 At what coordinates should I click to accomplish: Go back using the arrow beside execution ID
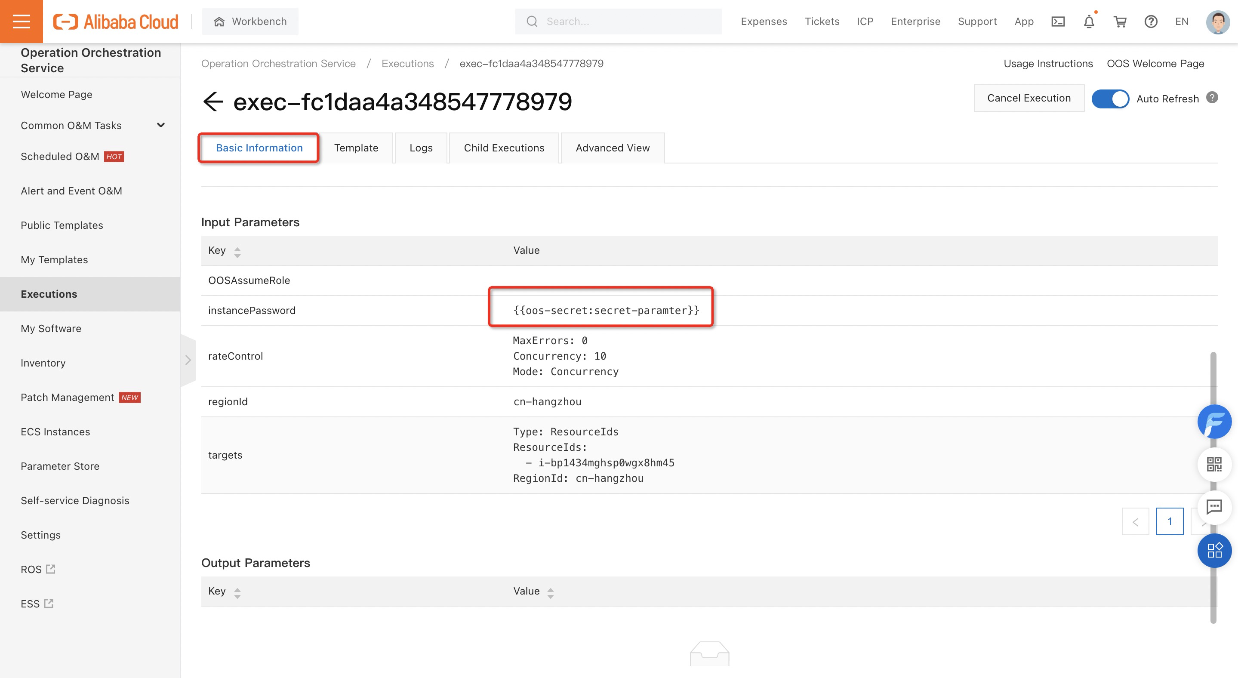click(x=213, y=102)
